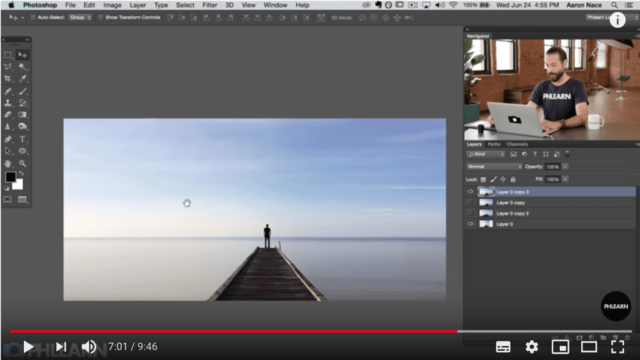The height and width of the screenshot is (360, 640).
Task: Select the Pen tool
Action: click(8, 139)
